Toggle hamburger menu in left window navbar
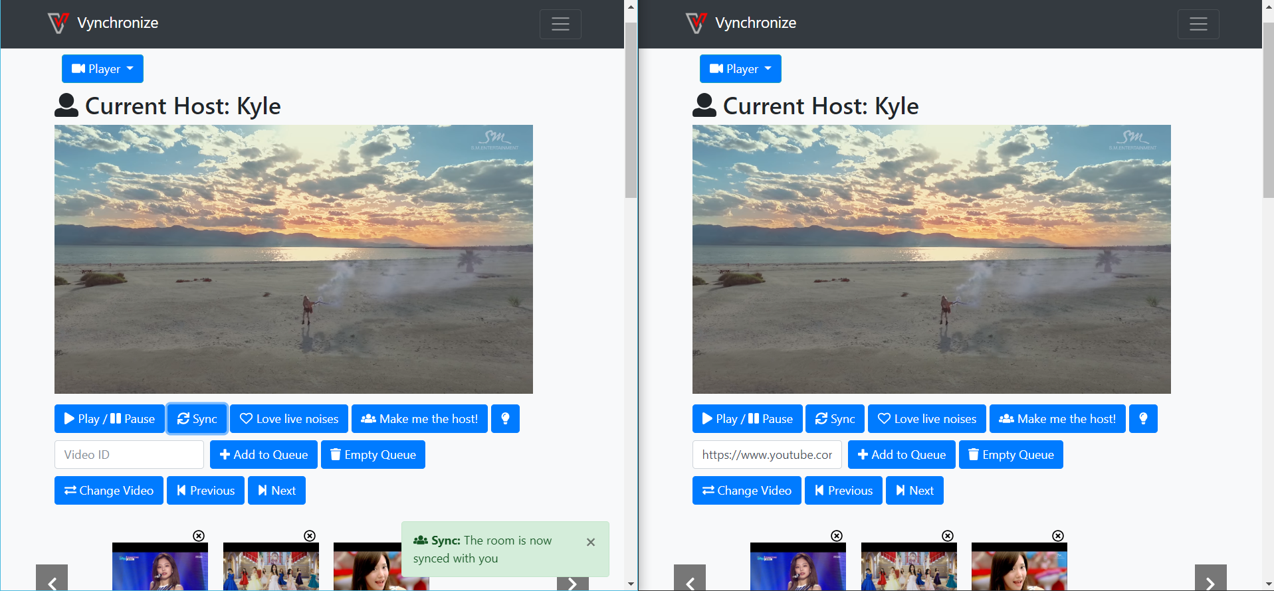The height and width of the screenshot is (591, 1274). [560, 24]
